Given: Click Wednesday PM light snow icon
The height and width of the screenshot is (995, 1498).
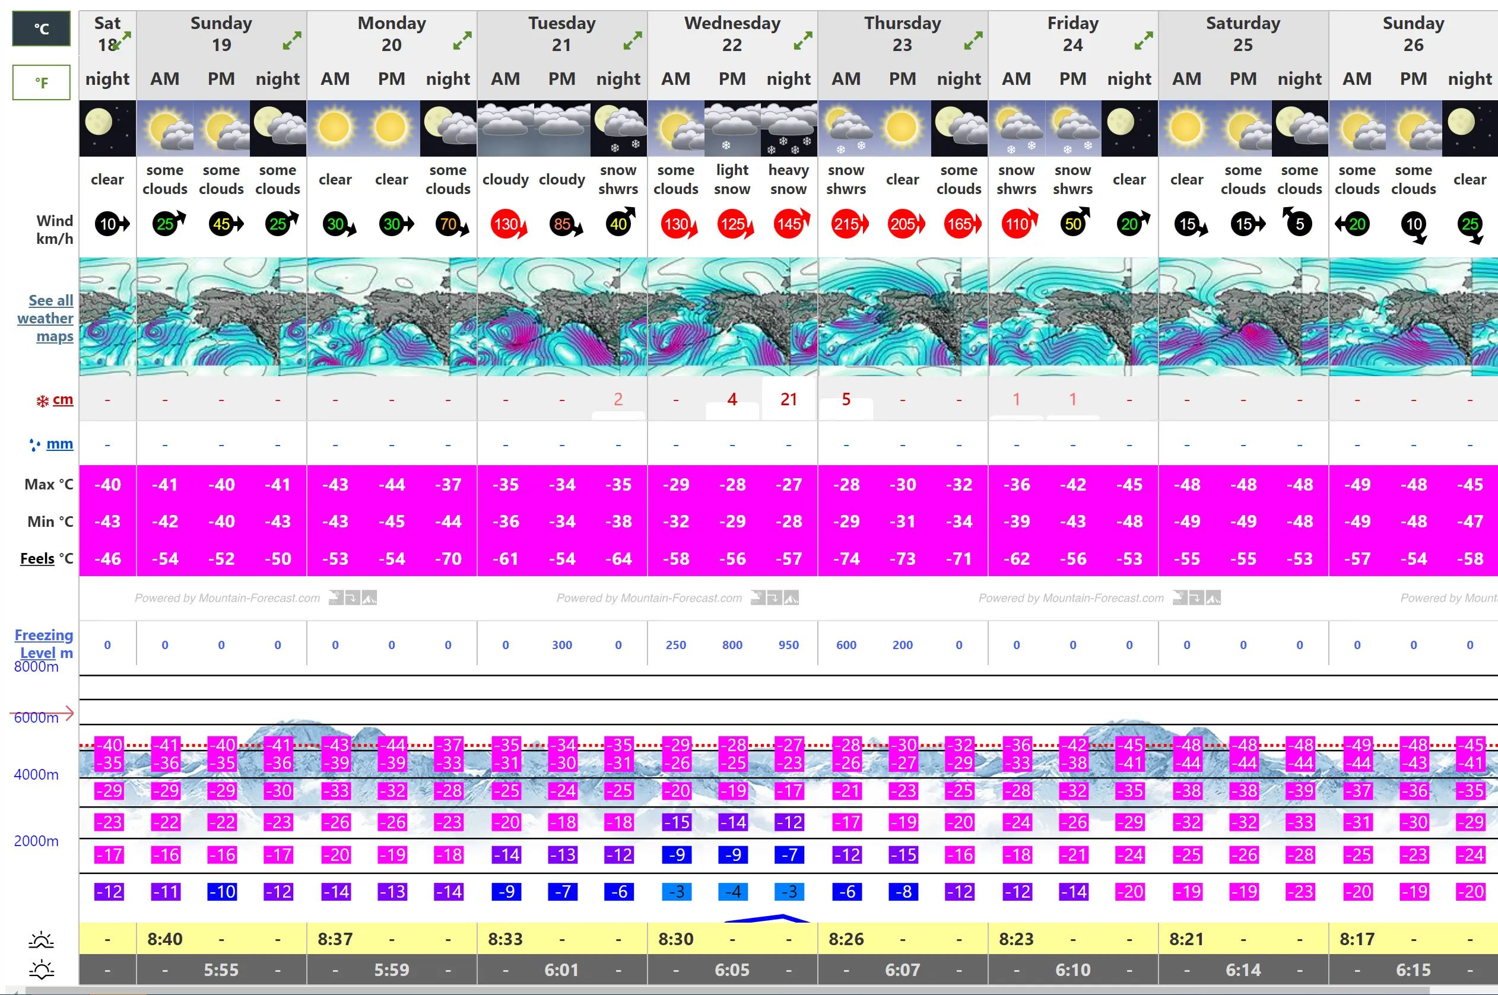Looking at the screenshot, I should [732, 128].
